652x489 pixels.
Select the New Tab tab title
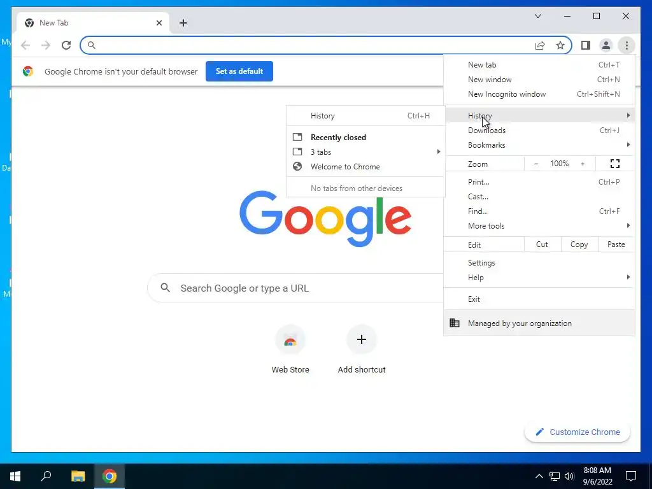tap(53, 23)
